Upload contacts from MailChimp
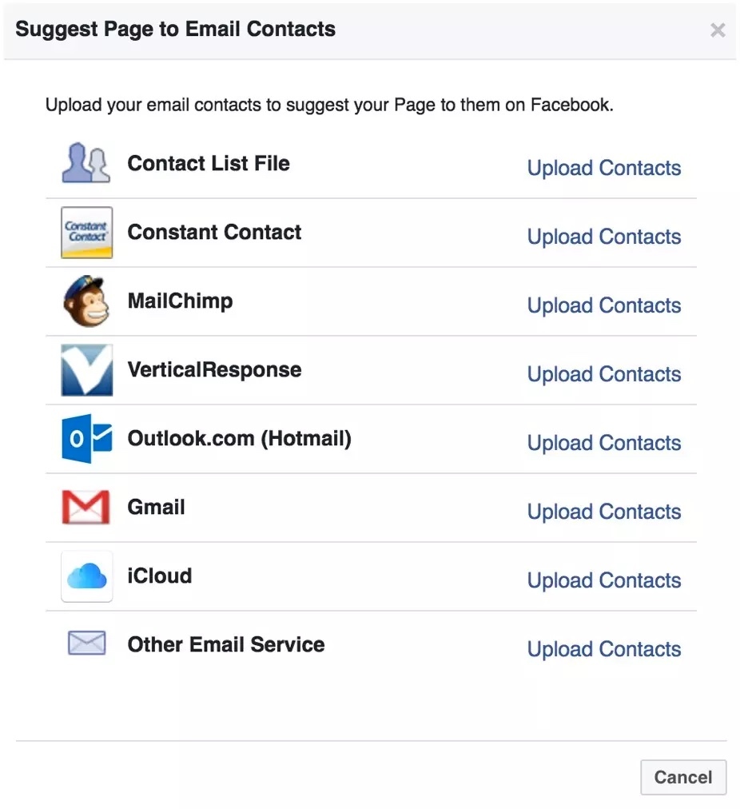740x809 pixels. click(604, 305)
